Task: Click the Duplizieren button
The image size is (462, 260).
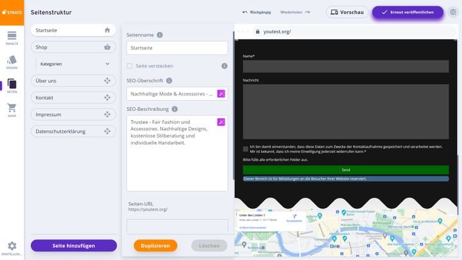Action: [155, 245]
